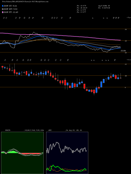This screenshot has width=131, height=174.
Task: Click the 'Pre L: 9.73' low value
Action: point(81,10)
